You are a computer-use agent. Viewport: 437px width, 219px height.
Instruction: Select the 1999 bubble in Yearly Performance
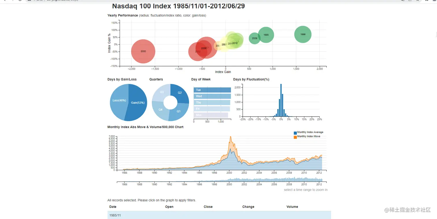303,34
